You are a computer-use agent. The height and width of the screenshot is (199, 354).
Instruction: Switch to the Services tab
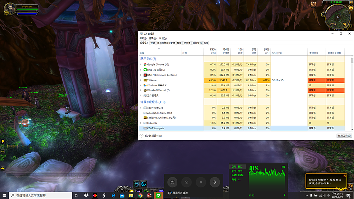[x=206, y=43]
